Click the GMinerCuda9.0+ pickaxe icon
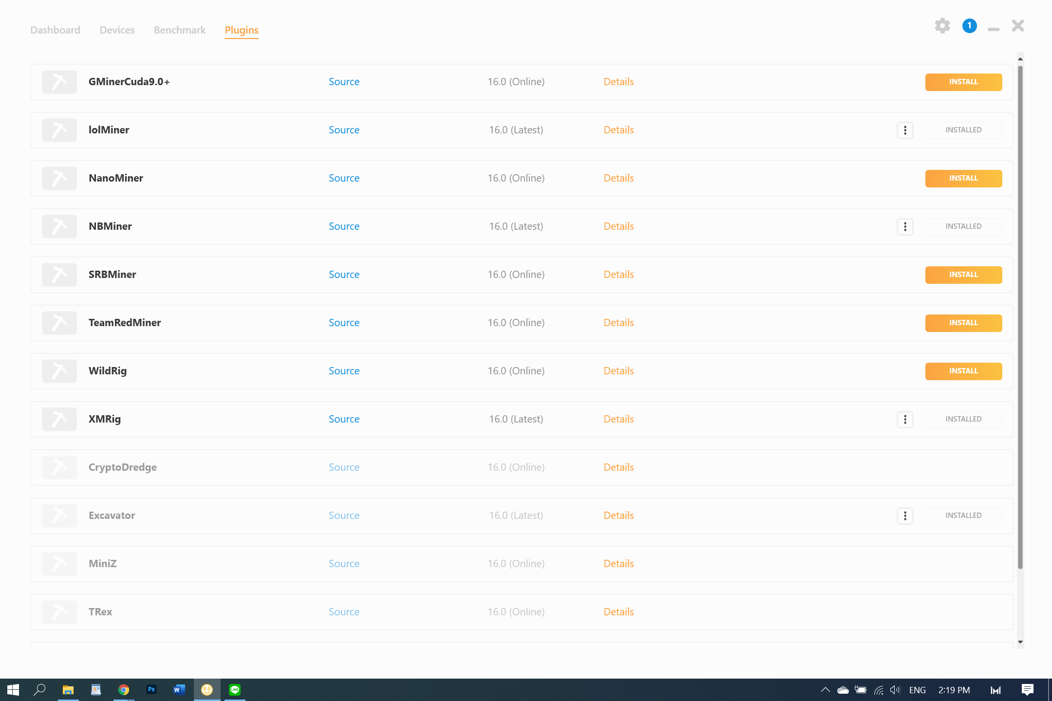1052x701 pixels. coord(59,82)
